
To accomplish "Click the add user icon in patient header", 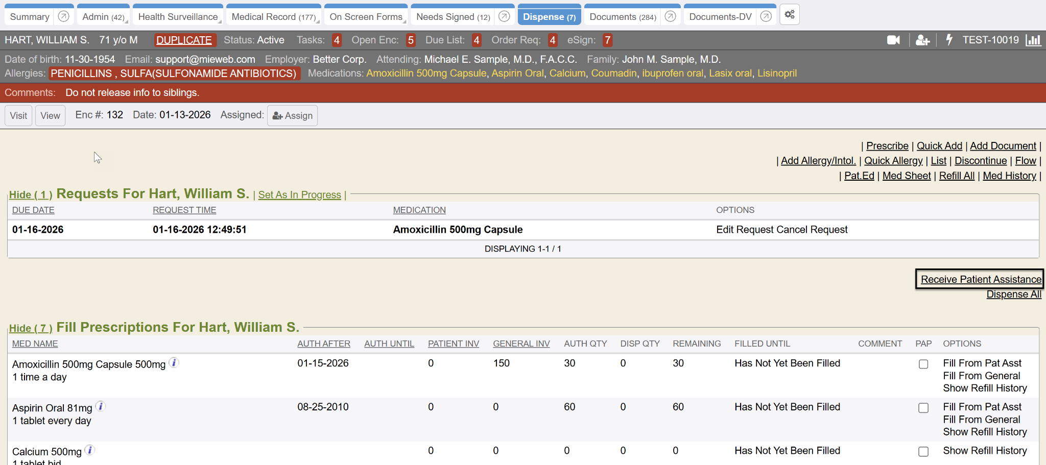I will 922,40.
